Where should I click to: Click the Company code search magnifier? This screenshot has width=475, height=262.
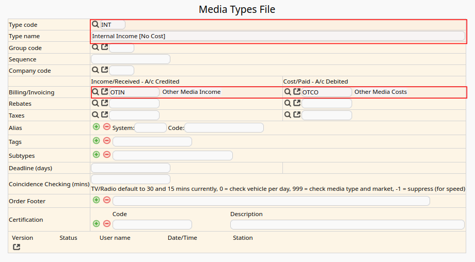click(x=96, y=70)
